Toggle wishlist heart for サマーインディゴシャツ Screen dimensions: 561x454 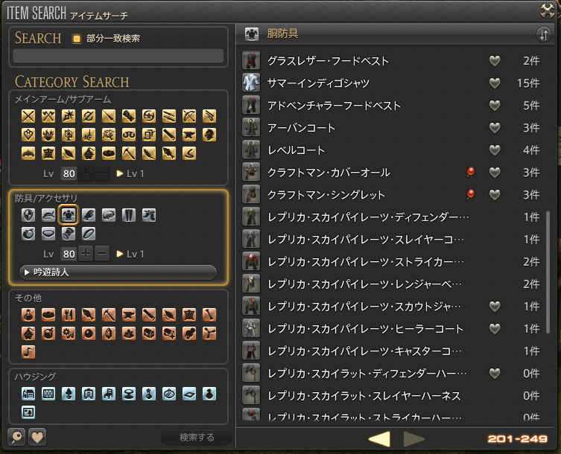click(494, 83)
